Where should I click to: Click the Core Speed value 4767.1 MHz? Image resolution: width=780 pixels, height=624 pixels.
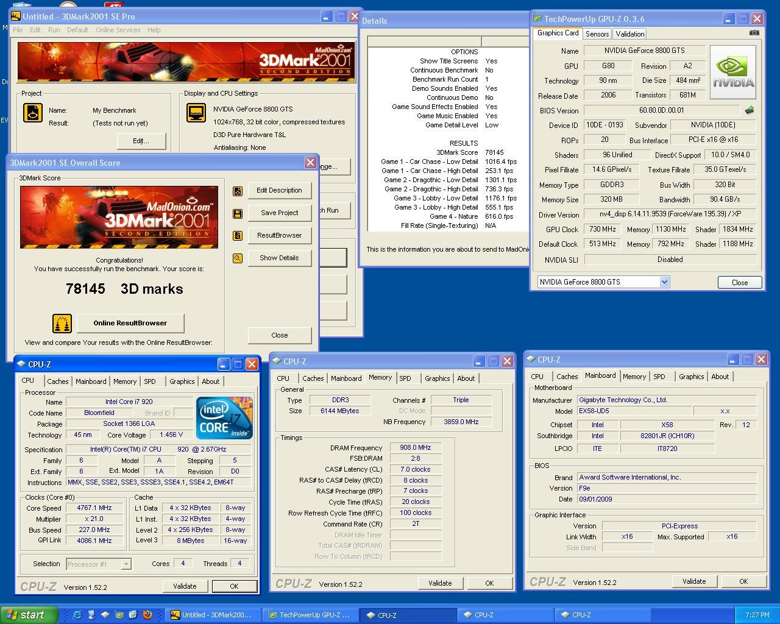(94, 508)
